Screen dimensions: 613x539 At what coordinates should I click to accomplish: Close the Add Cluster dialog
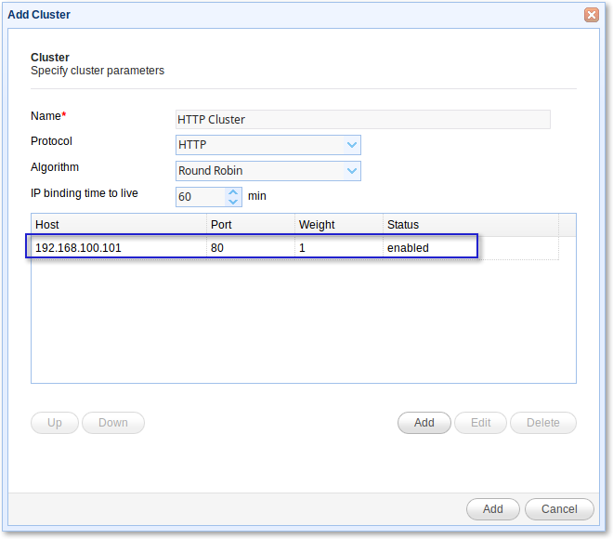[591, 15]
